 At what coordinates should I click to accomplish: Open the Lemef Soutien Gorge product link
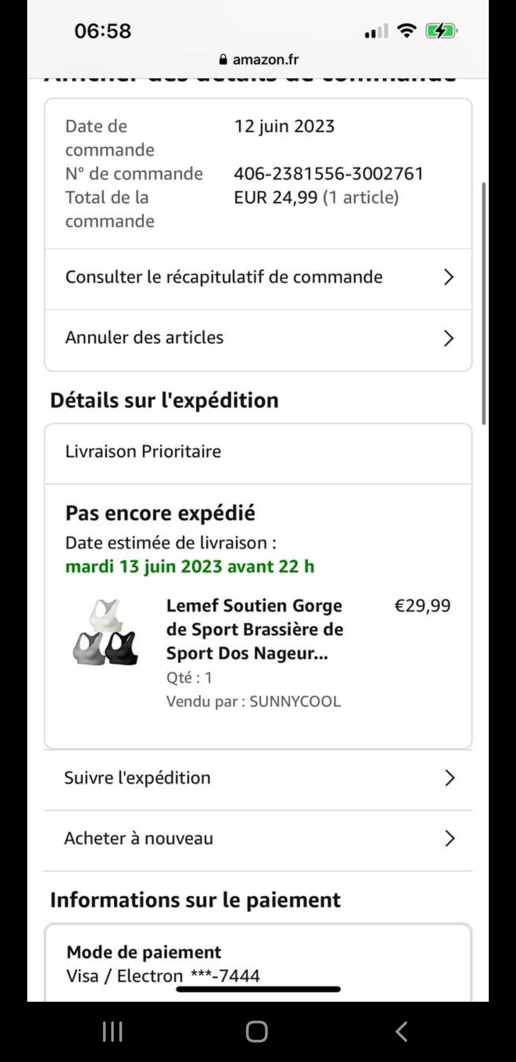pyautogui.click(x=254, y=629)
